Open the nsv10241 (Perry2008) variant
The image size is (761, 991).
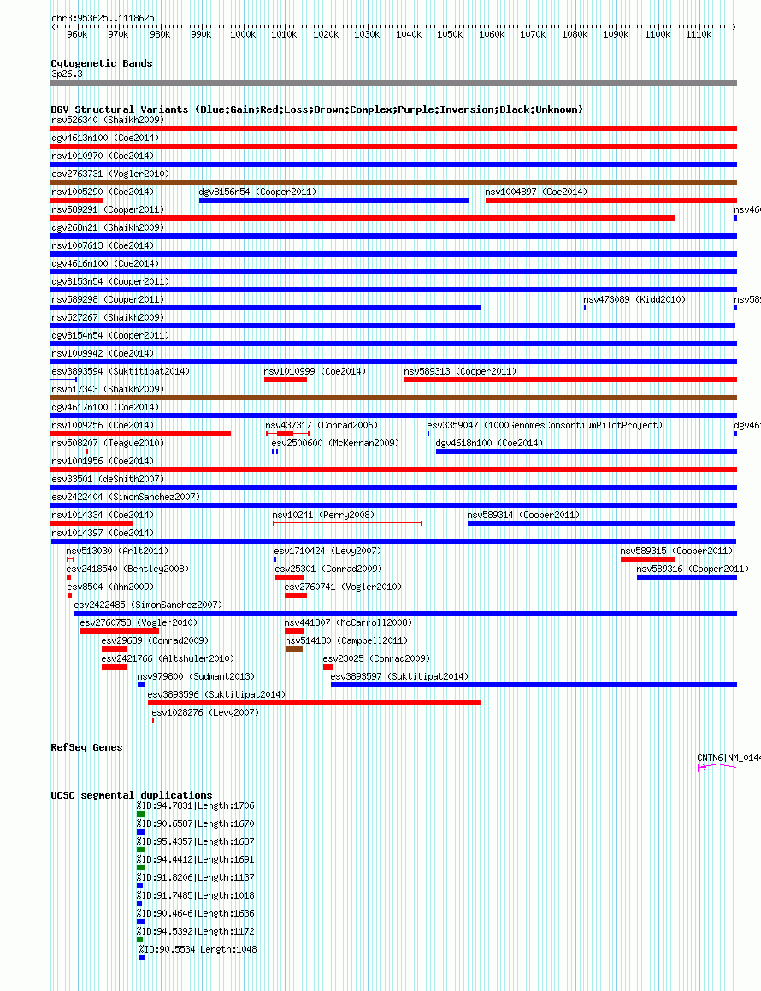point(323,515)
